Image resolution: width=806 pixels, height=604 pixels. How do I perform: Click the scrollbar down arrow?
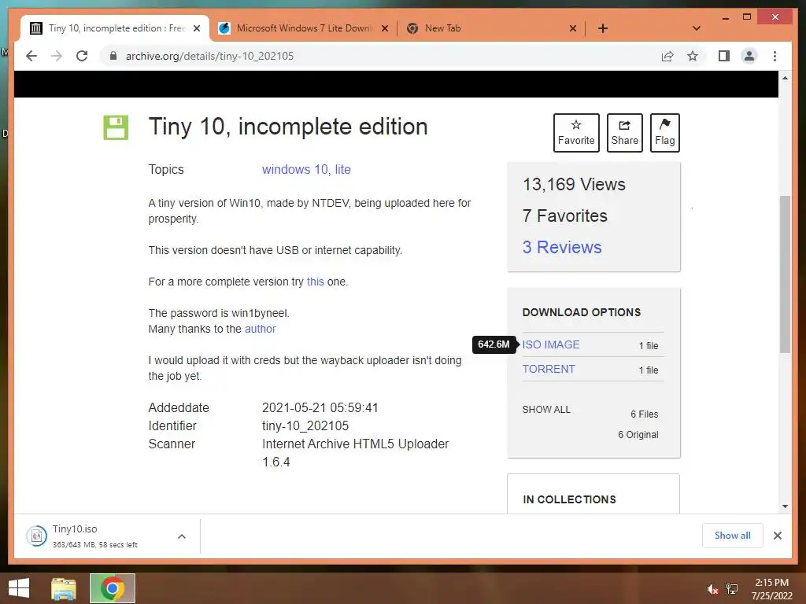[785, 506]
